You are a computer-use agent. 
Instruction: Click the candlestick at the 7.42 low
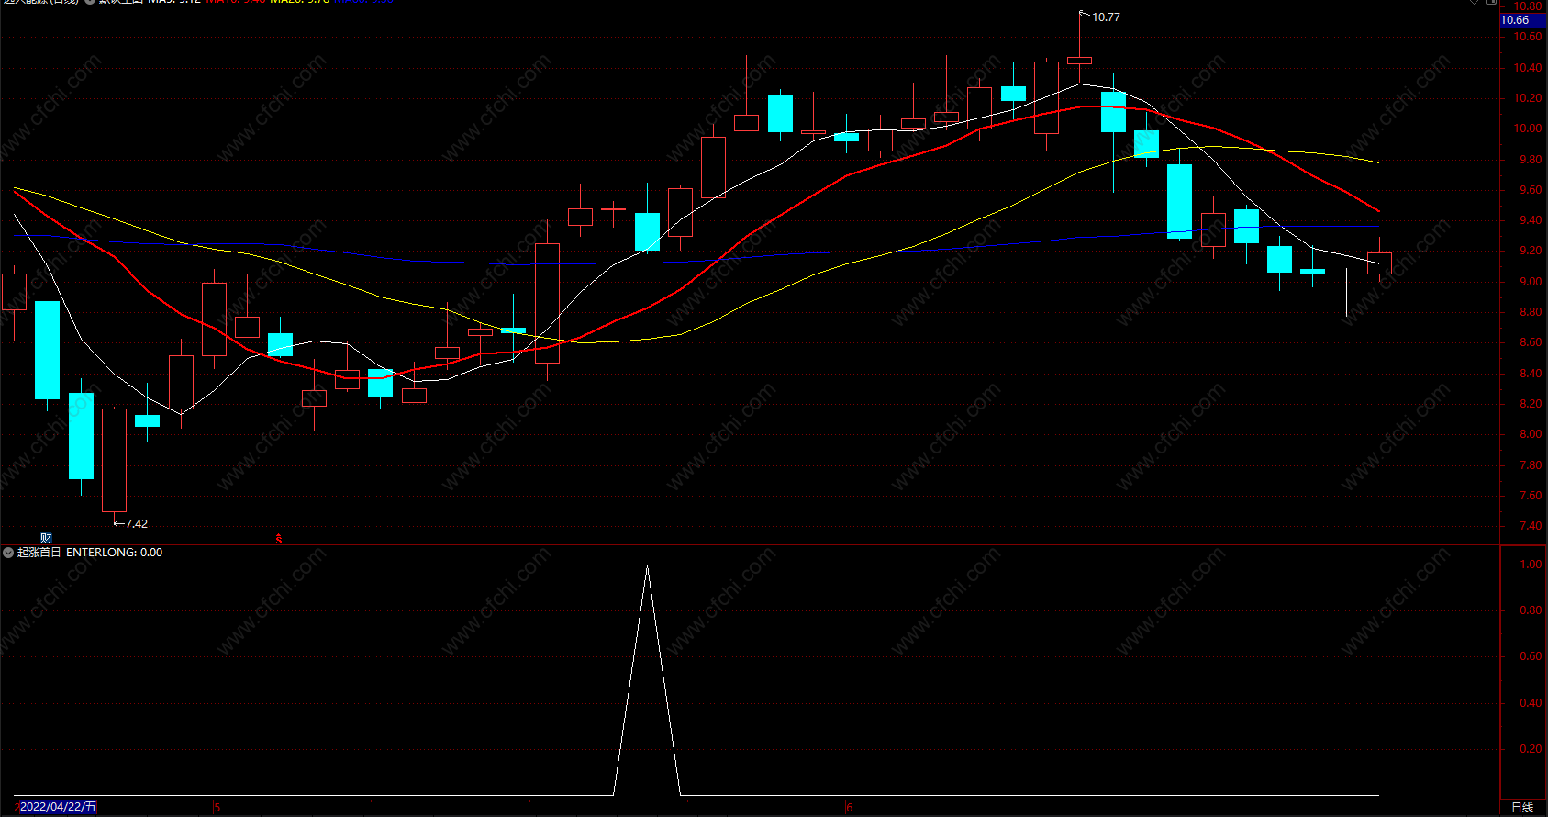tap(114, 460)
